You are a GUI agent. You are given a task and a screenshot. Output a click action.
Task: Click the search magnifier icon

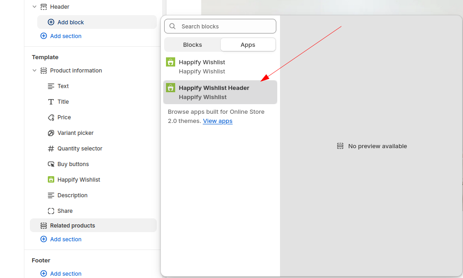(172, 26)
